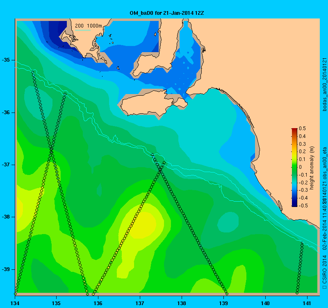
Task: Click the '134' longitude axis label
Action: tap(15, 303)
